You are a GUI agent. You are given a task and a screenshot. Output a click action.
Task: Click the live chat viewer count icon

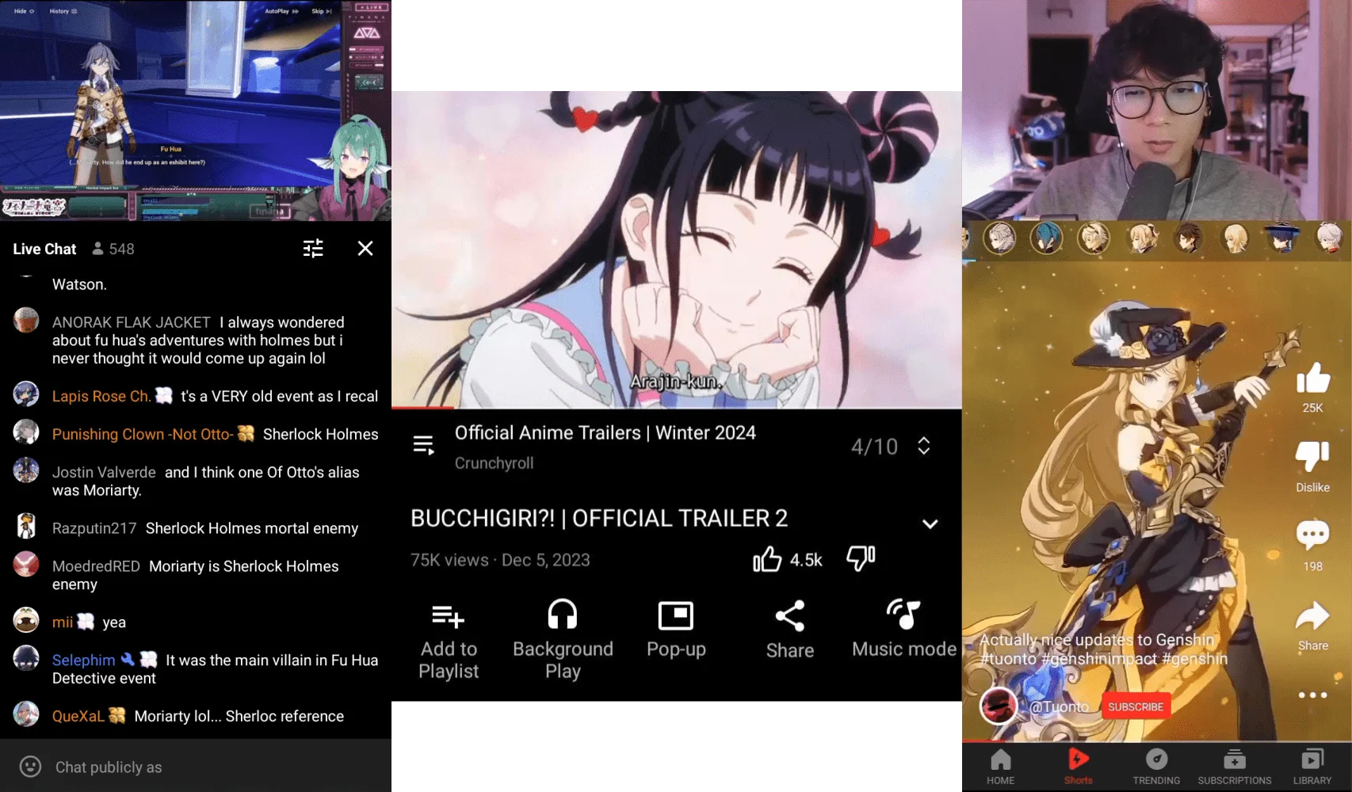click(x=97, y=249)
